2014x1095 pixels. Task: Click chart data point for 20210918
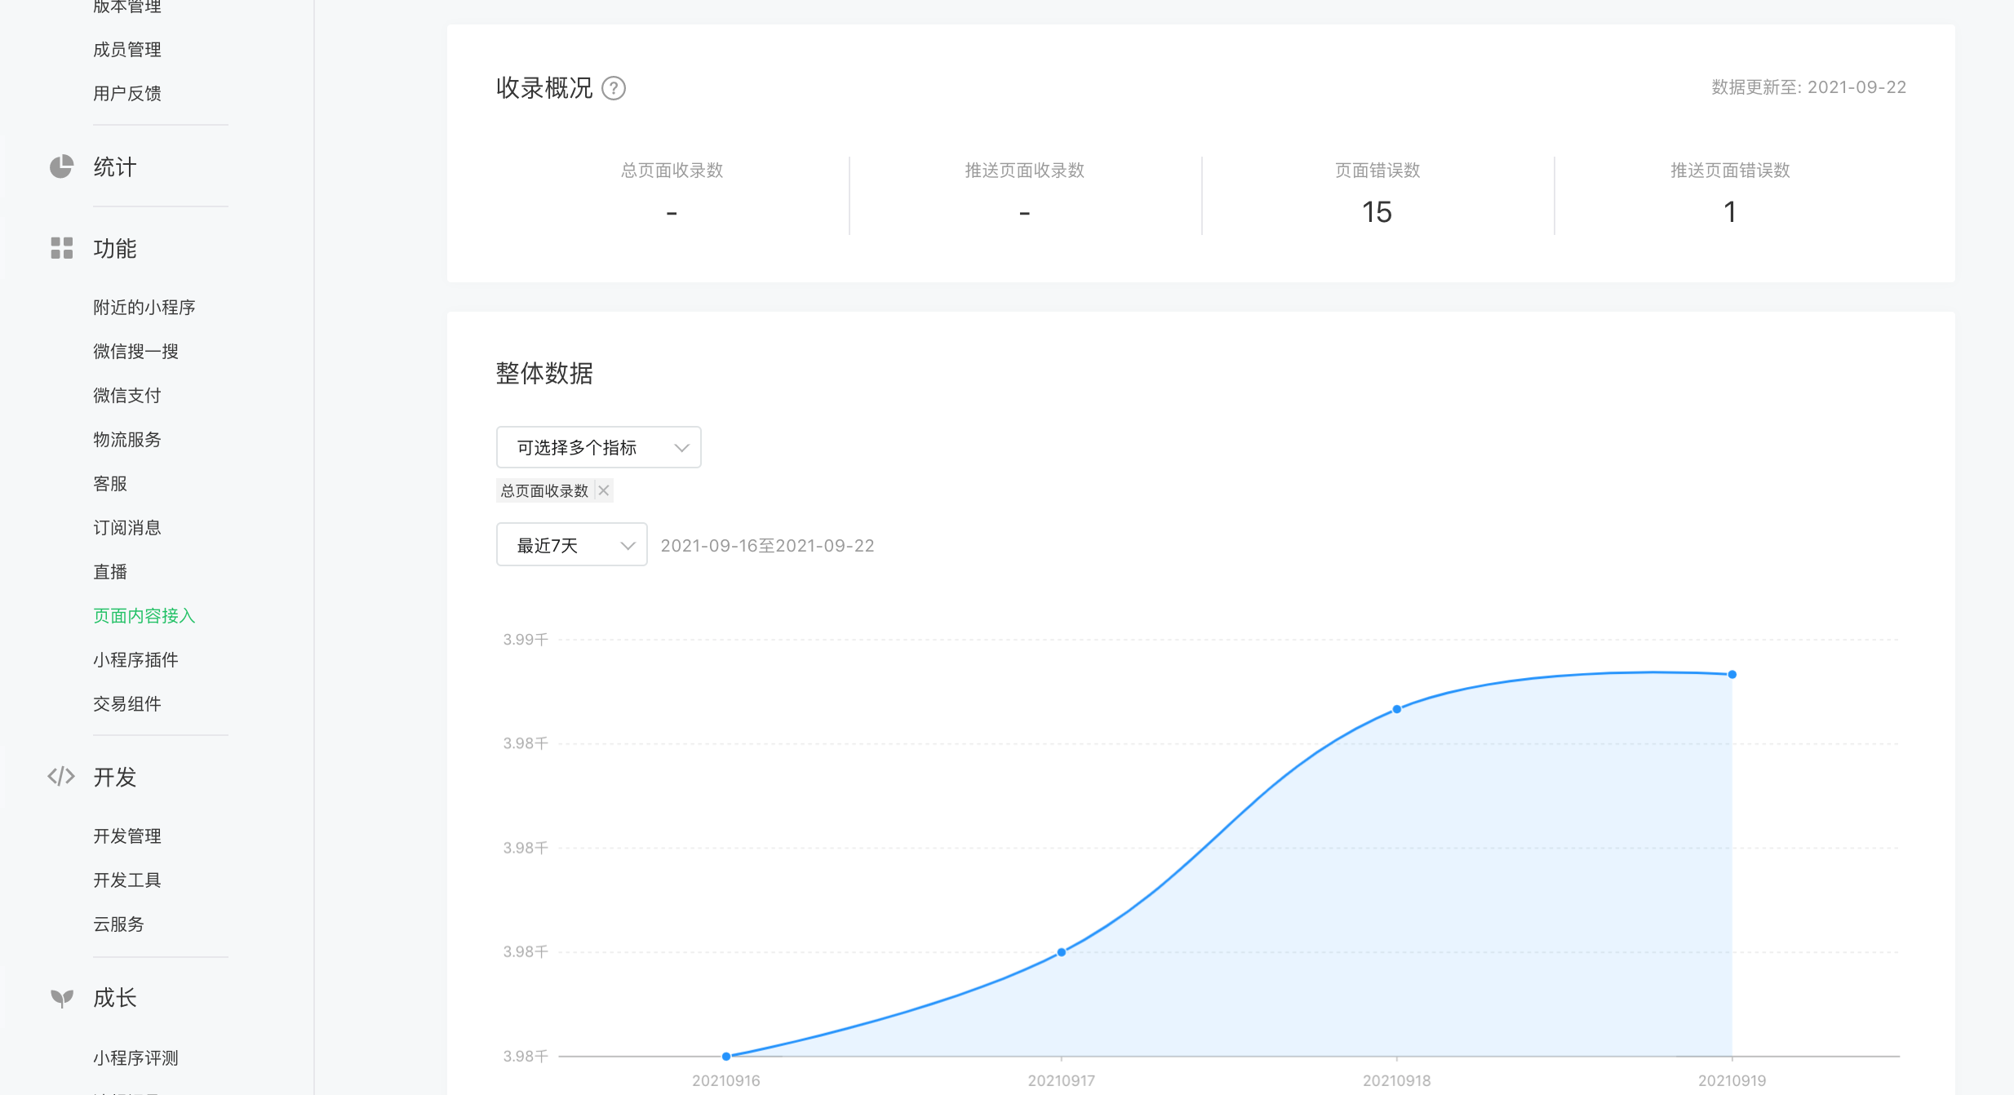click(x=1397, y=709)
